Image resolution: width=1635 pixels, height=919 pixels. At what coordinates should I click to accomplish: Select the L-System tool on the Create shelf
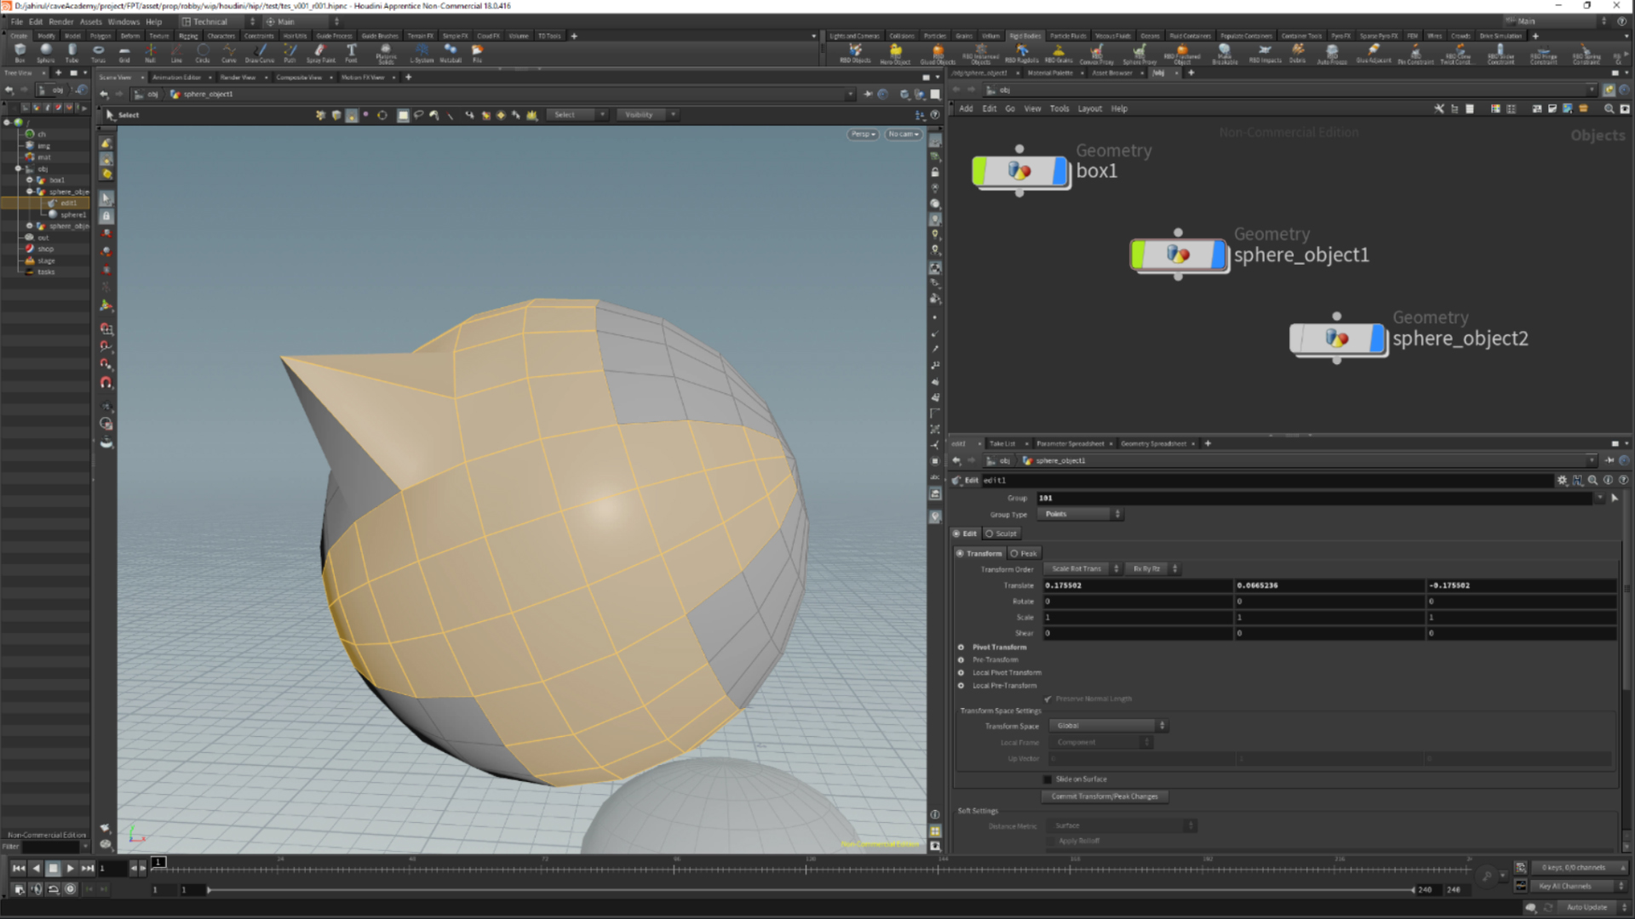click(421, 54)
